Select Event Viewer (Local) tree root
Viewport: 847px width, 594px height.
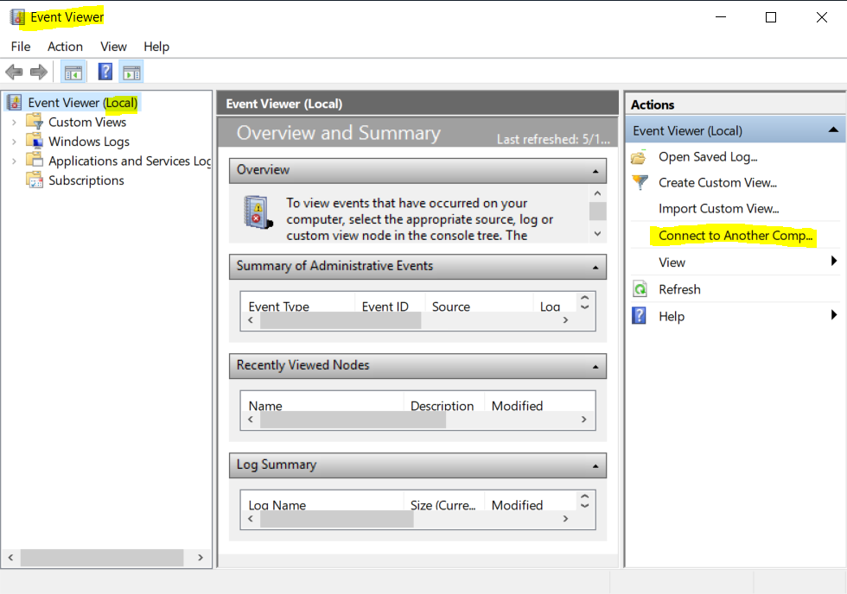pos(83,103)
